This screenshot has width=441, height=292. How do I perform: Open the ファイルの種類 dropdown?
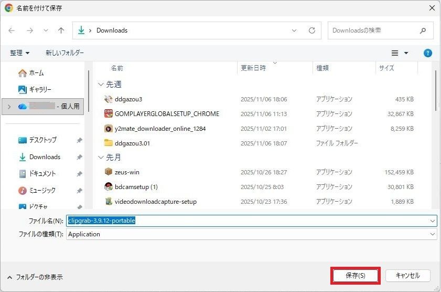tap(433, 234)
